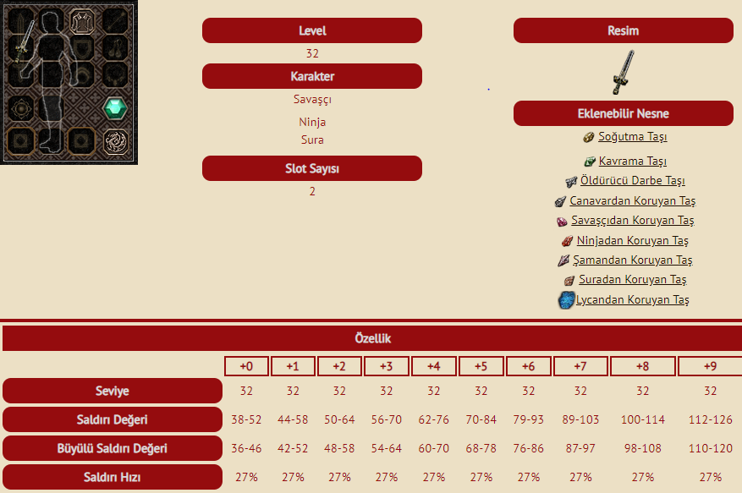
Task: Click the Soğutma Taşı stone icon
Action: click(x=588, y=137)
